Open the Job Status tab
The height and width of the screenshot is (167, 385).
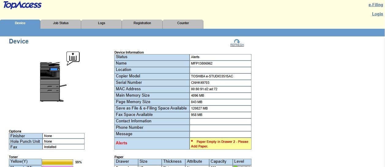[61, 23]
